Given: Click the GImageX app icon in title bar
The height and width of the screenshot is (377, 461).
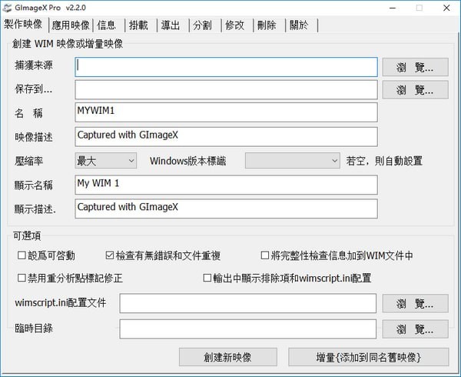Looking at the screenshot, I should pos(9,8).
